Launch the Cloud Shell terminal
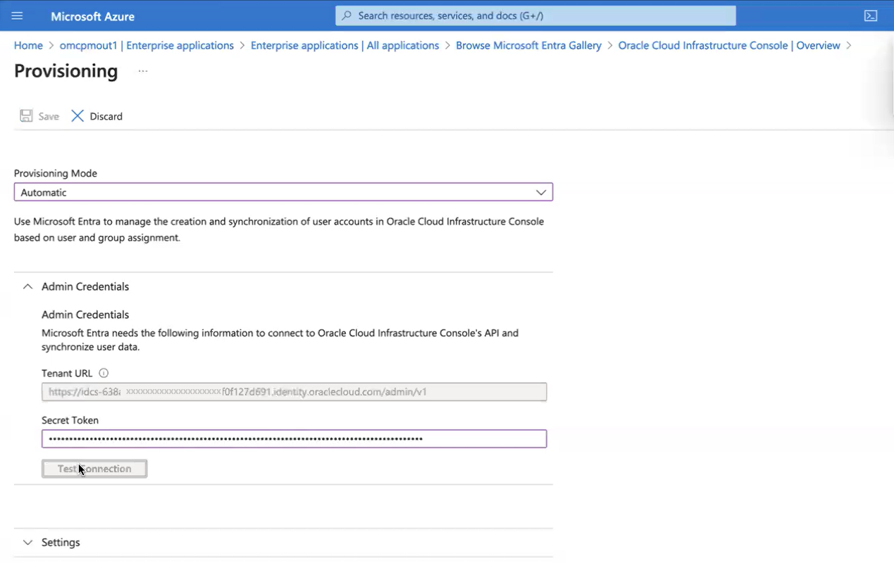894x577 pixels. pos(871,15)
